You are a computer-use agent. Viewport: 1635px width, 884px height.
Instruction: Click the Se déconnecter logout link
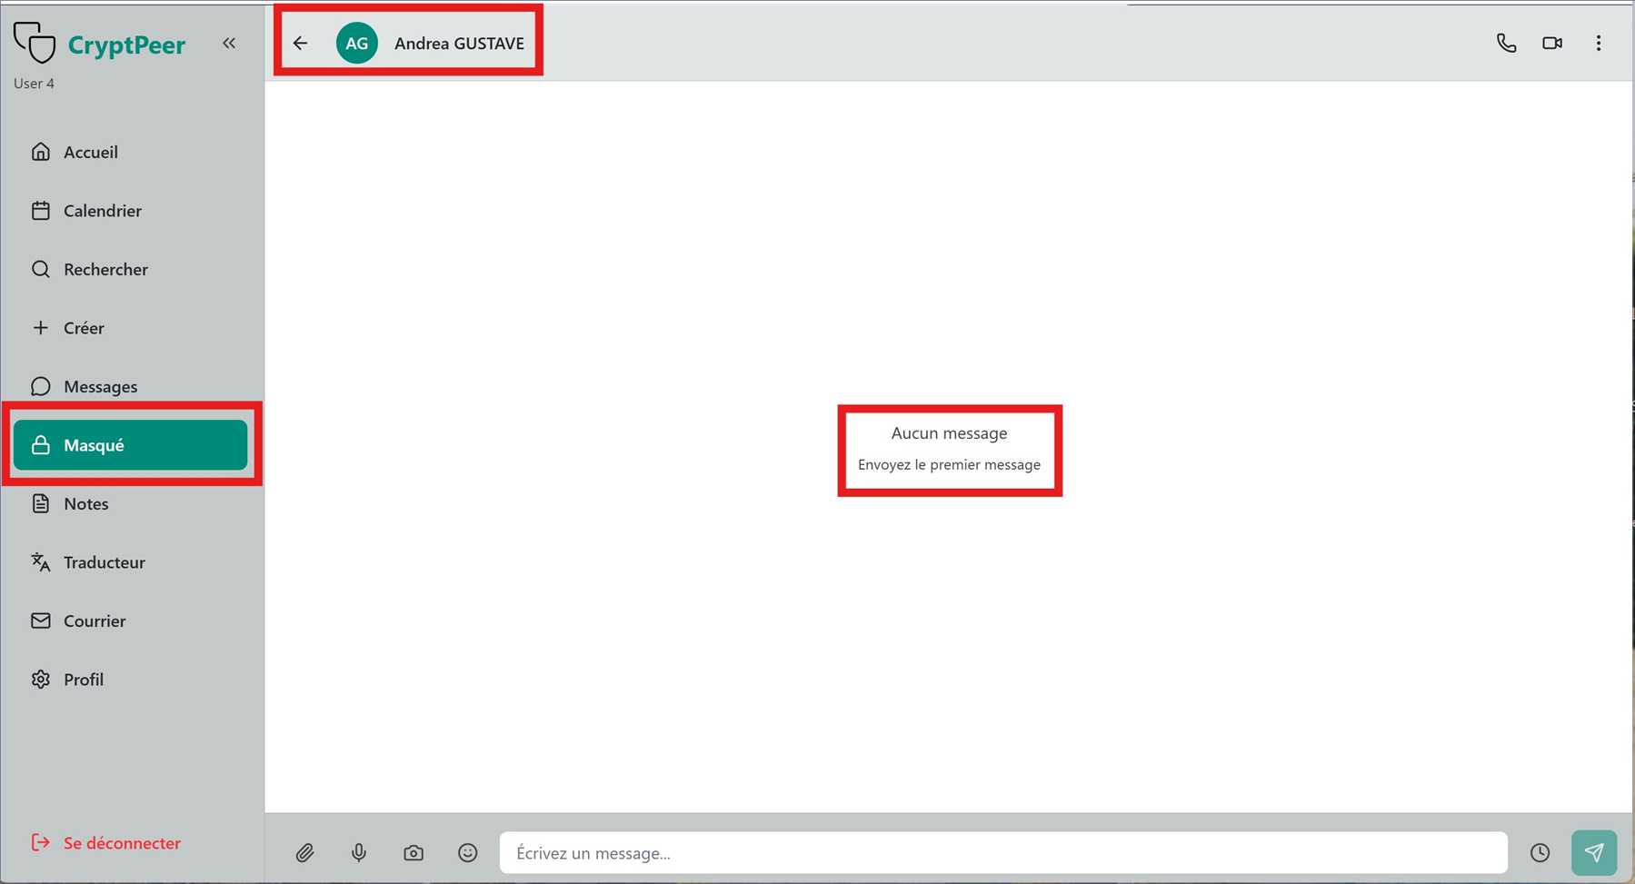coord(121,843)
